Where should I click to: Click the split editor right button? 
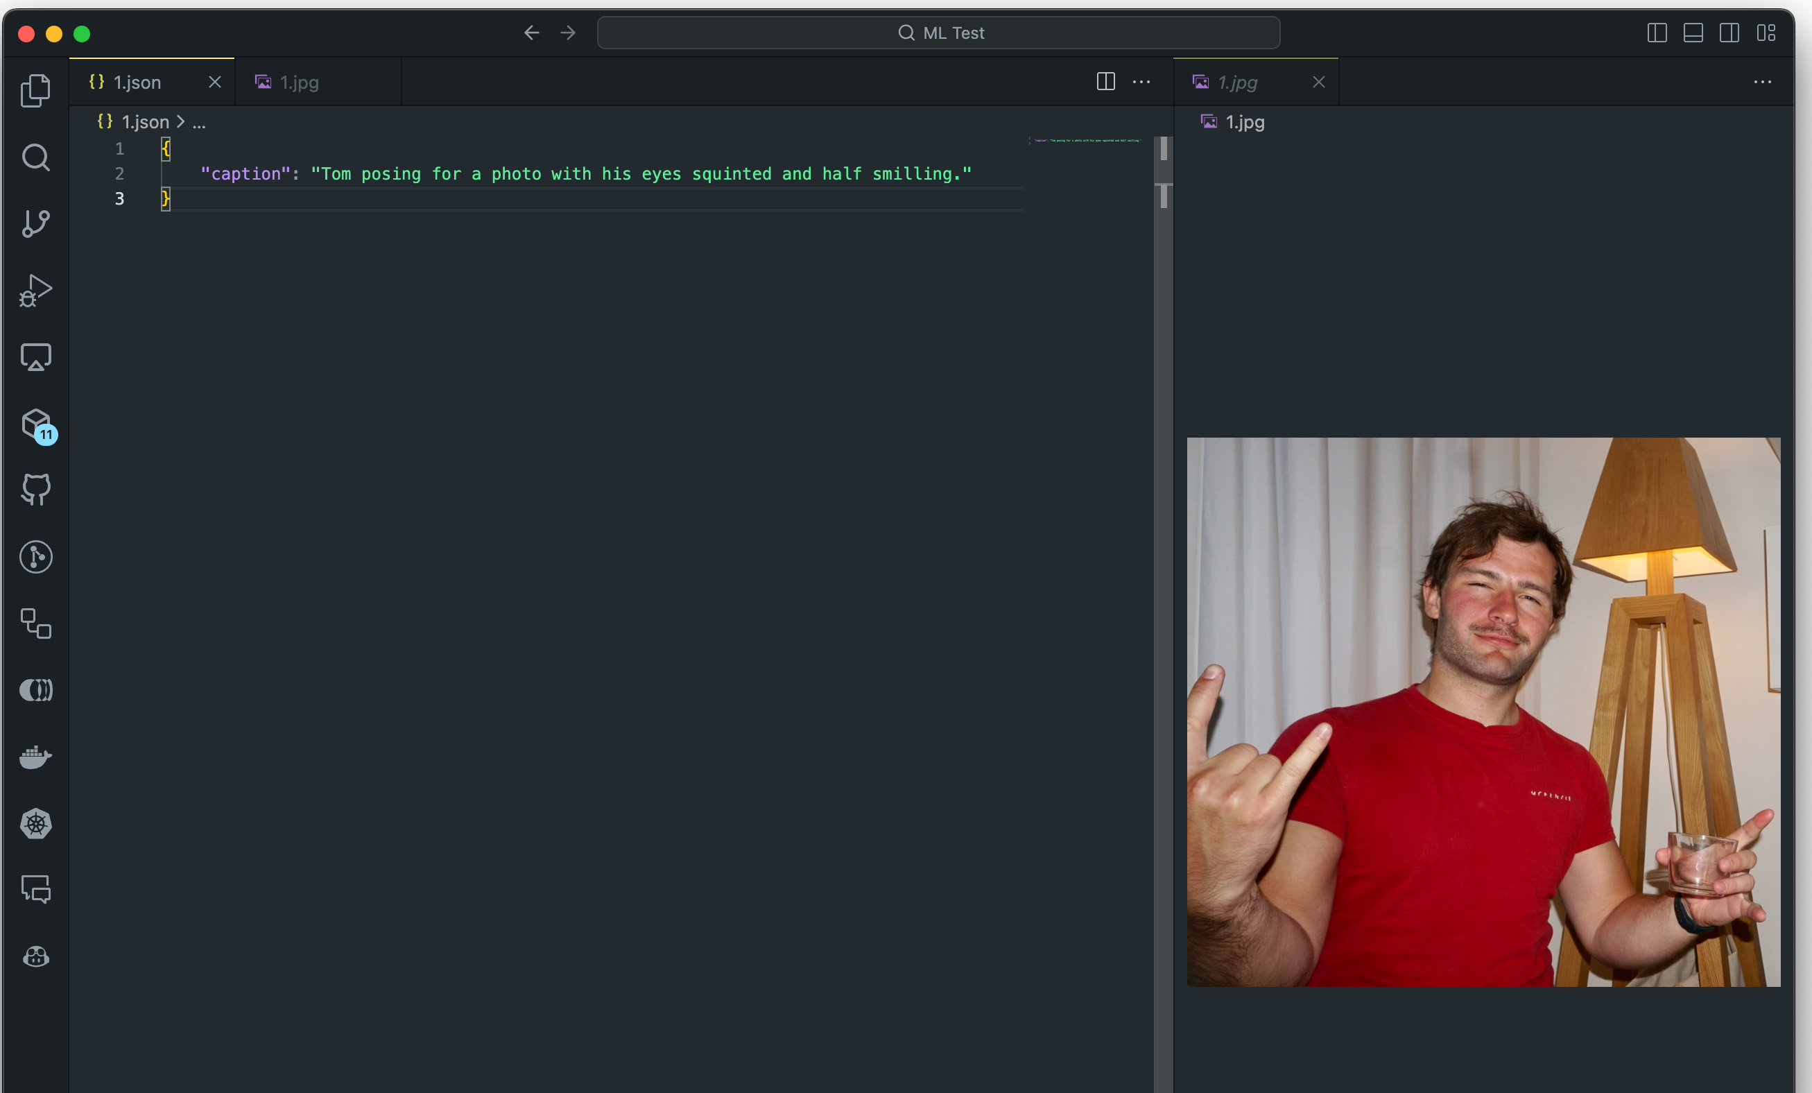click(1105, 82)
